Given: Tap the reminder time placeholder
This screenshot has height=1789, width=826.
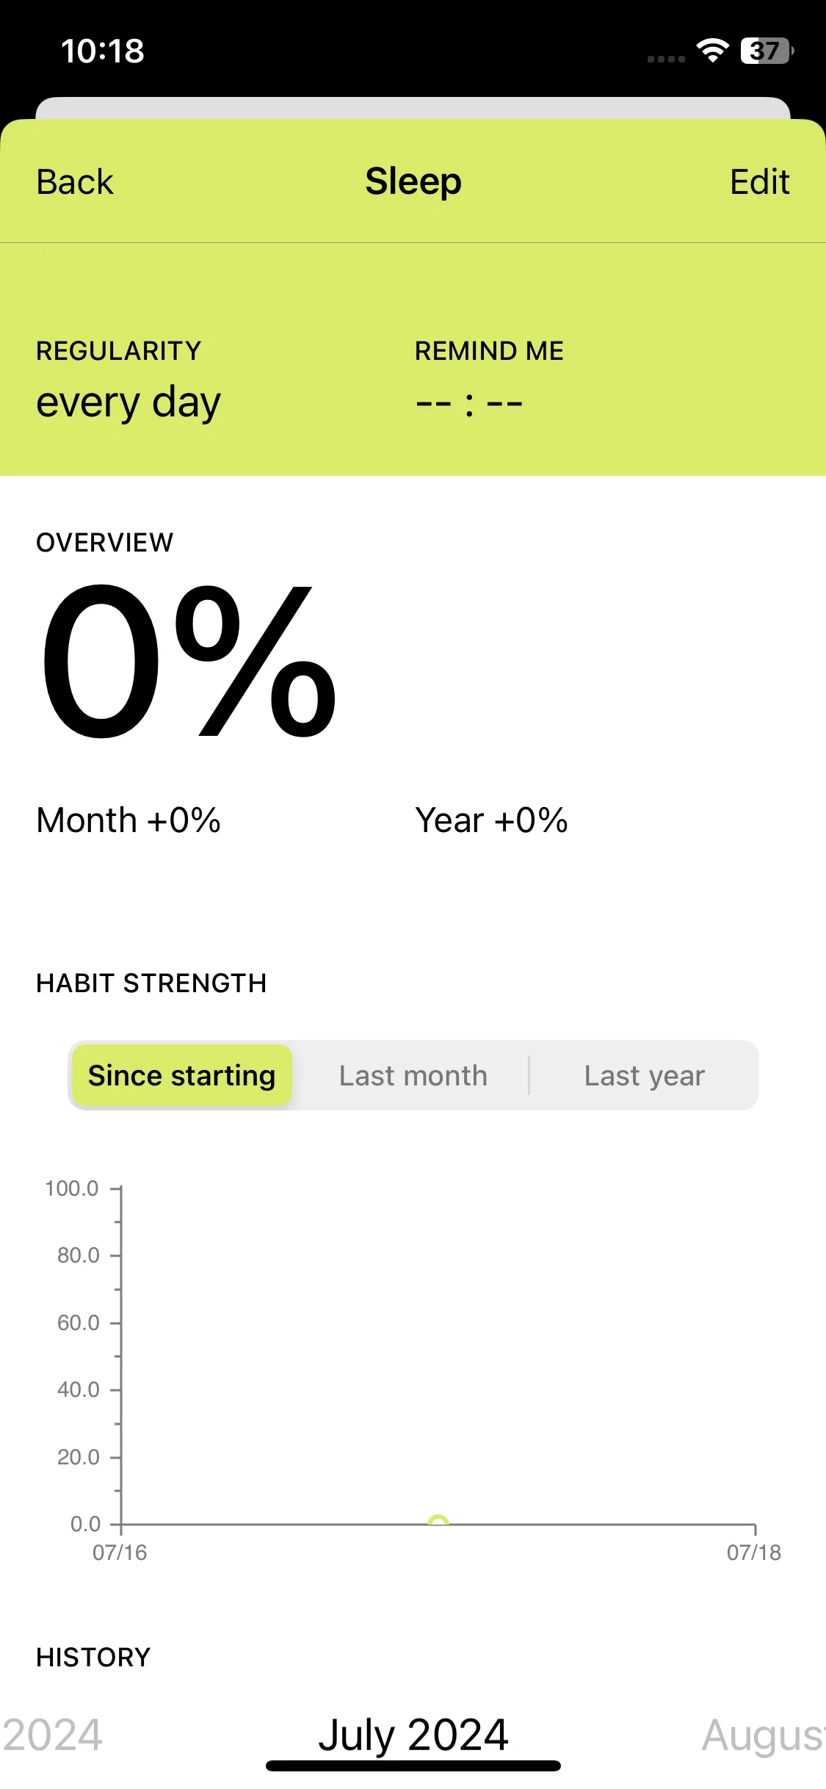Looking at the screenshot, I should (468, 403).
